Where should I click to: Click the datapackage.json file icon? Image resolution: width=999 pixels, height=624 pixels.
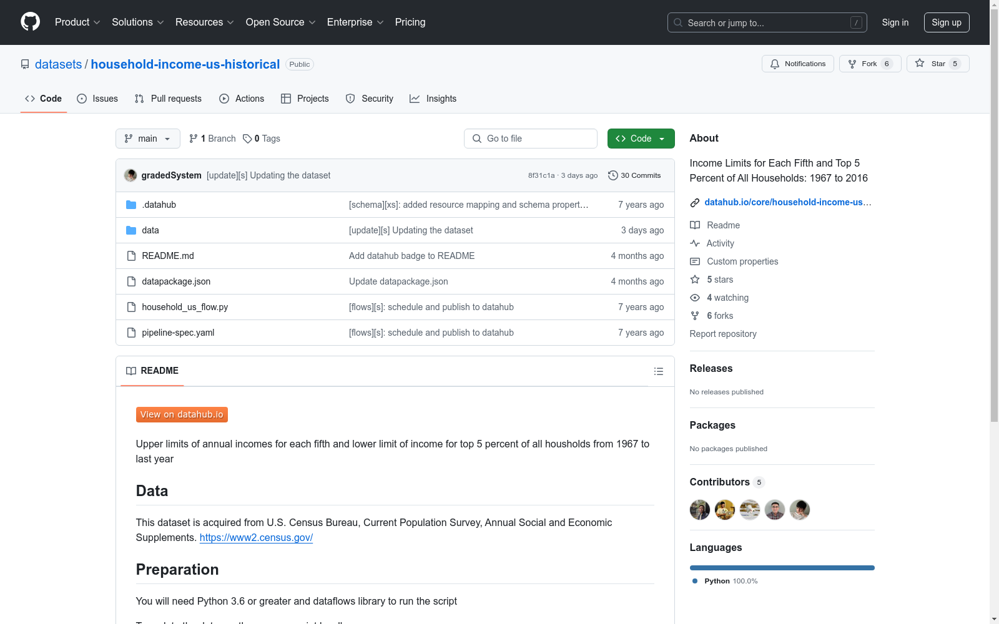click(131, 281)
